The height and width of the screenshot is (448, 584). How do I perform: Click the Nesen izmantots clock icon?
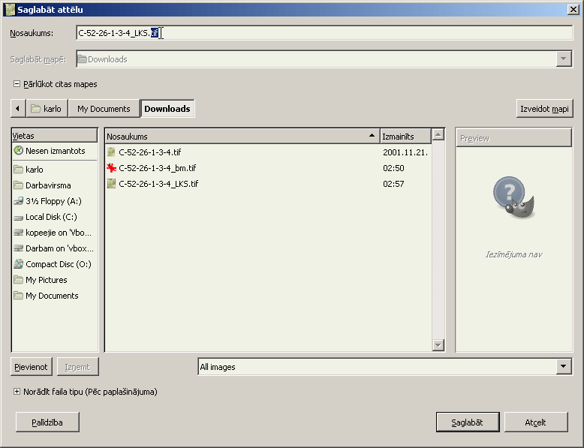tap(18, 150)
